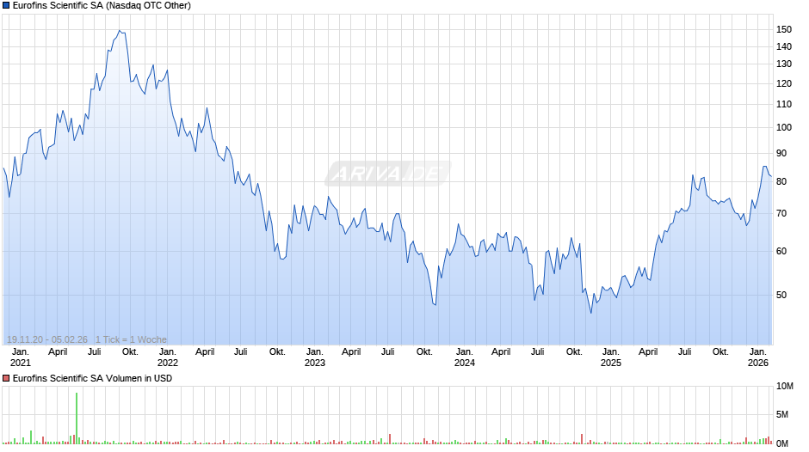
Task: Click the chart title 'Eurofins Scientific SA (Nasdaq OTC Other)'
Action: [102, 6]
